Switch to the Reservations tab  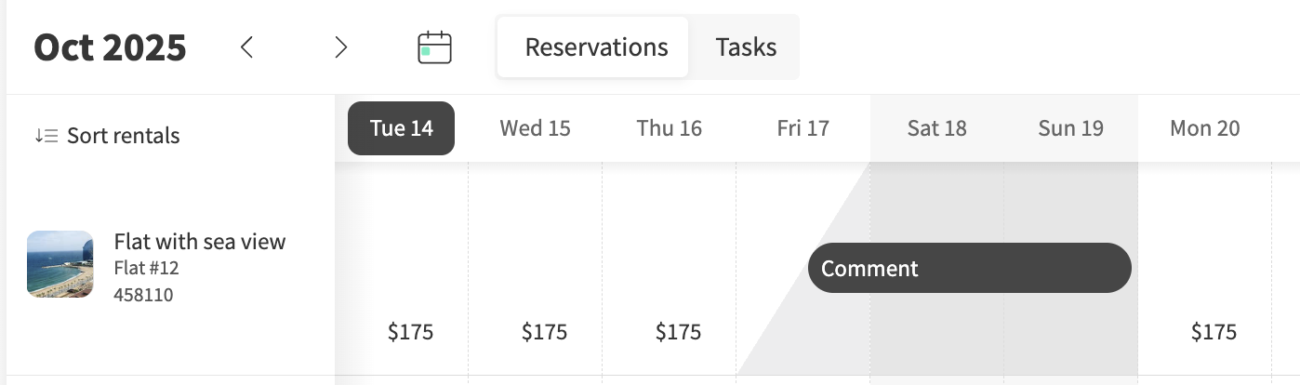596,47
